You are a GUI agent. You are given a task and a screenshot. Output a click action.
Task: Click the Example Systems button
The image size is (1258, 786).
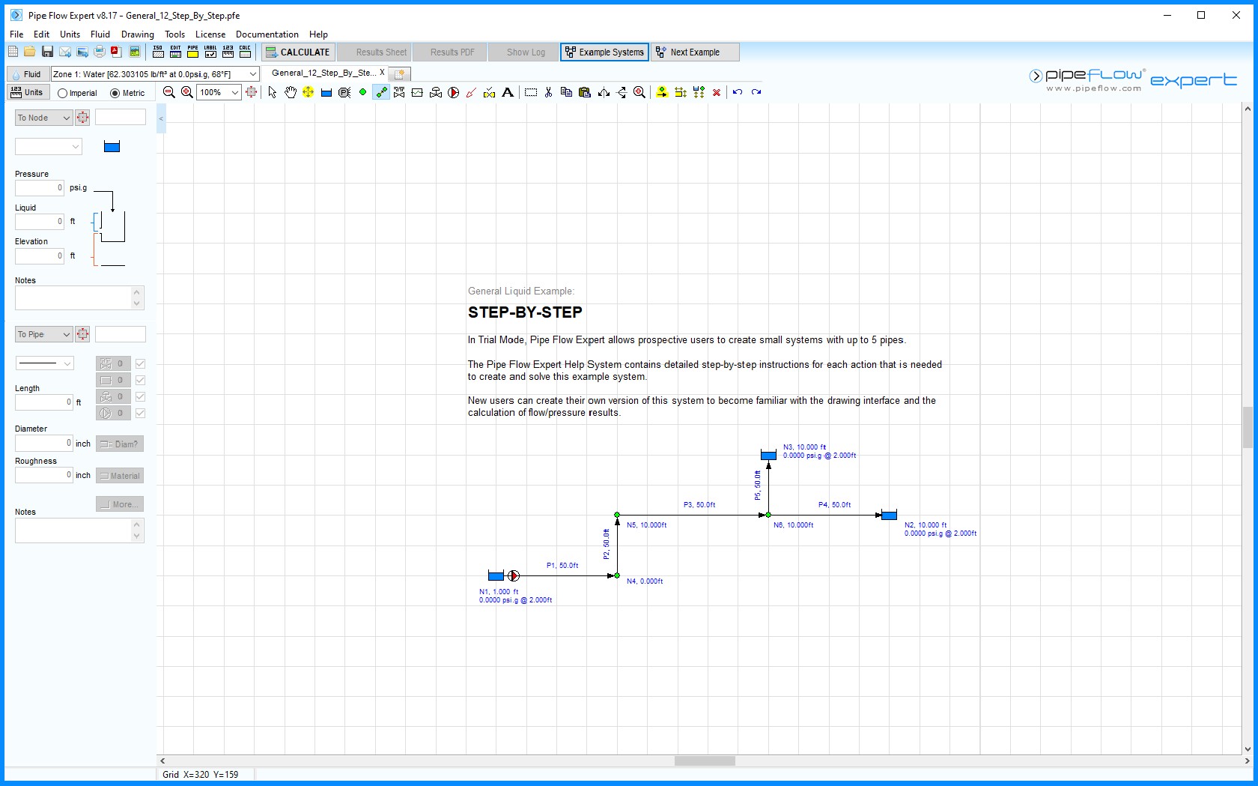(604, 52)
